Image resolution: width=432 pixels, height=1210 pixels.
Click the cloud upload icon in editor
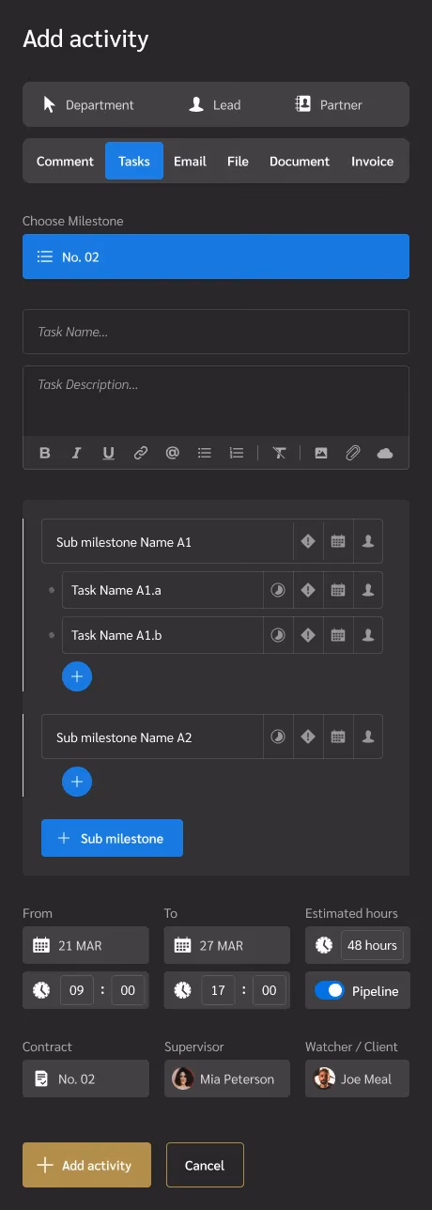tap(385, 453)
